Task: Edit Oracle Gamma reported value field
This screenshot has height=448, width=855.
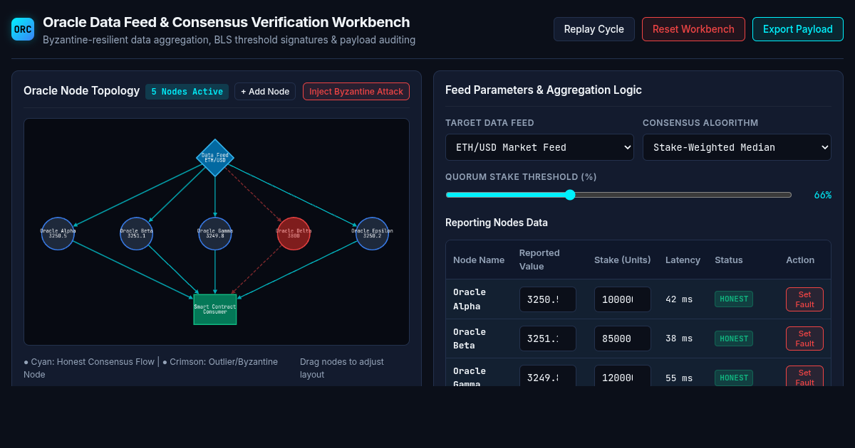Action: 548,376
